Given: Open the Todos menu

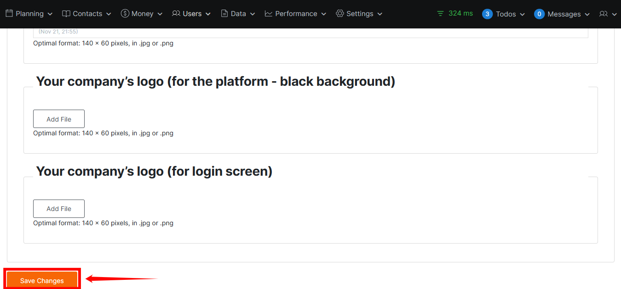Looking at the screenshot, I should point(506,14).
